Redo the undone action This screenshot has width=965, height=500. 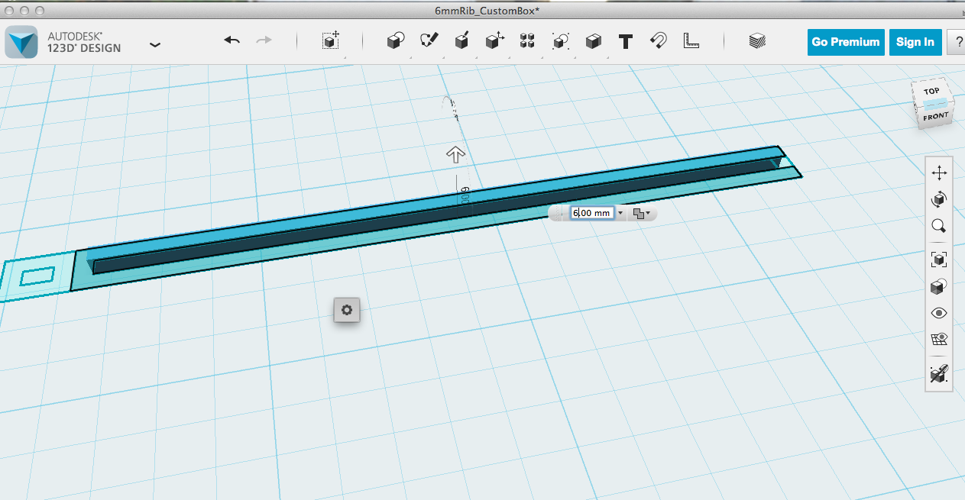click(264, 40)
